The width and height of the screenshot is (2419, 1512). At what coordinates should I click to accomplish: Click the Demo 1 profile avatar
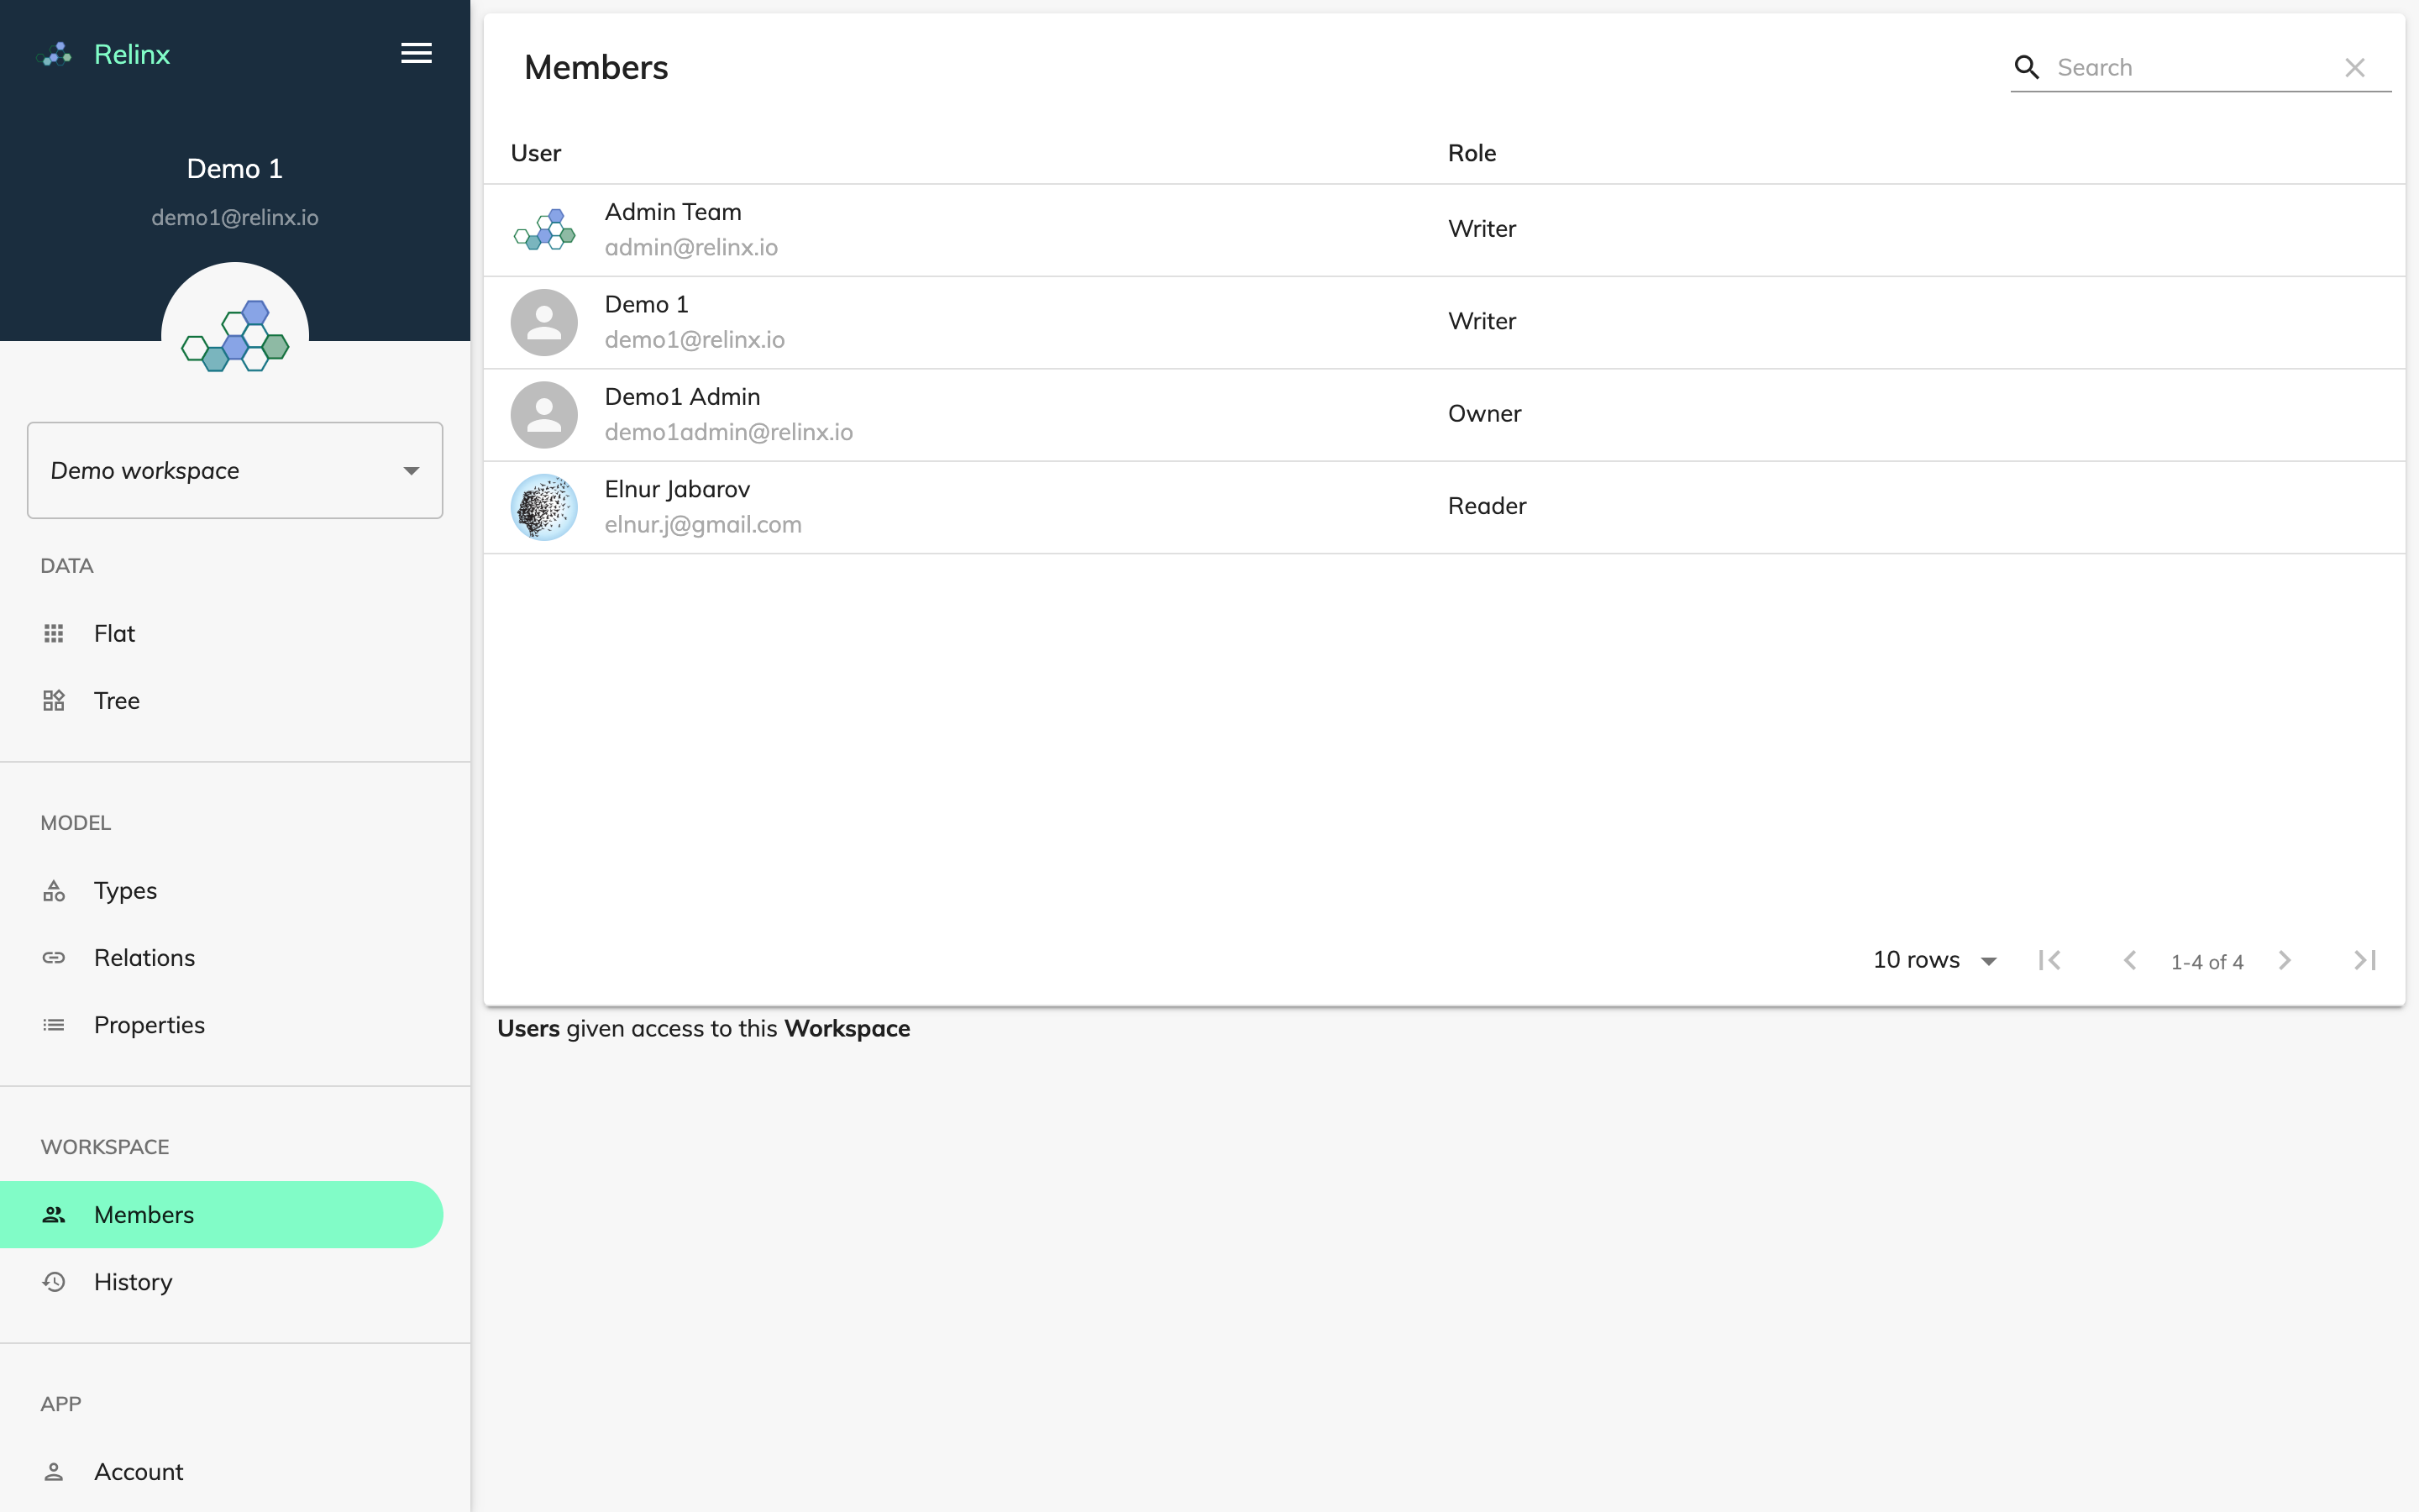(235, 335)
